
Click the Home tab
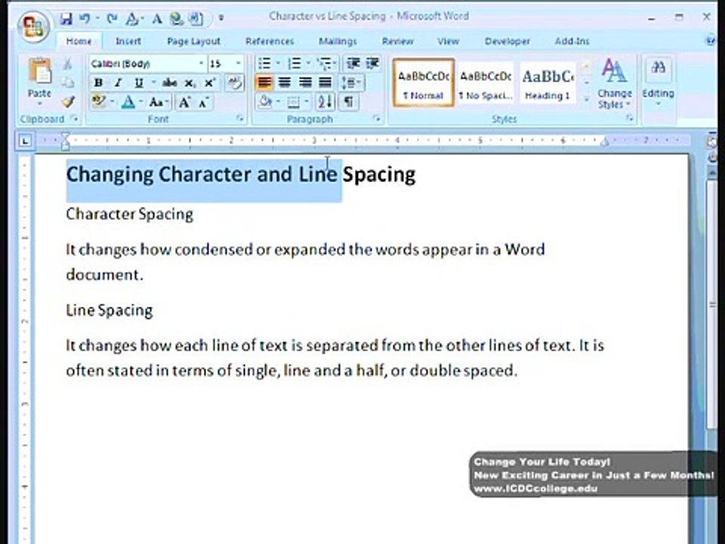pos(79,42)
